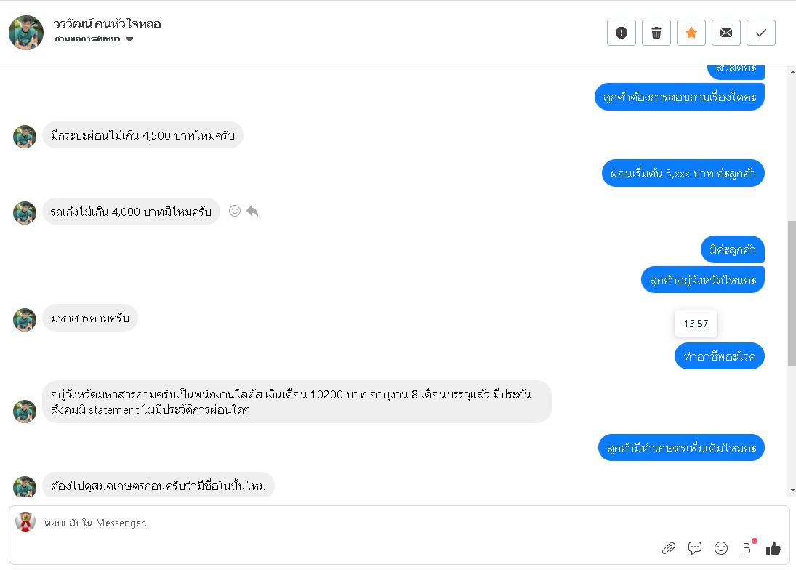The height and width of the screenshot is (570, 796).
Task: Mark conversation as spam with exclamation icon
Action: pos(622,33)
